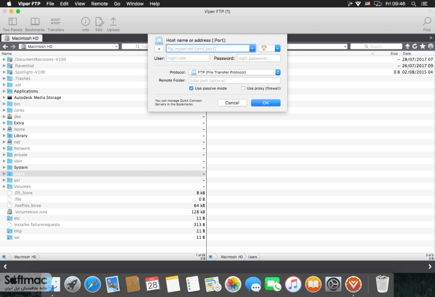The height and width of the screenshot is (297, 435).
Task: Open the Bonjour servers dropdown
Action: click(277, 48)
